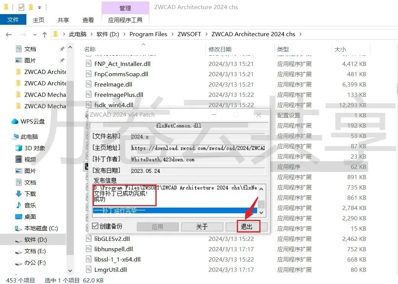Click the 主页地址 URL field
Screen dimensions: 398x284
click(x=198, y=148)
